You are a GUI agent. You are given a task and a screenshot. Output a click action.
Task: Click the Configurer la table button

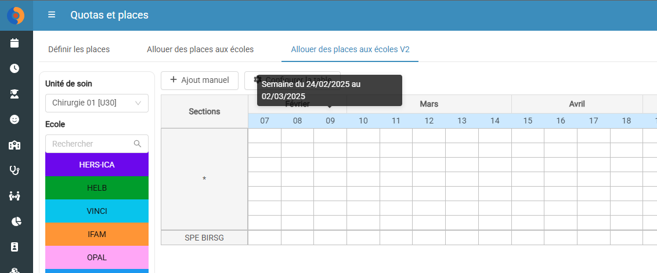tap(293, 81)
